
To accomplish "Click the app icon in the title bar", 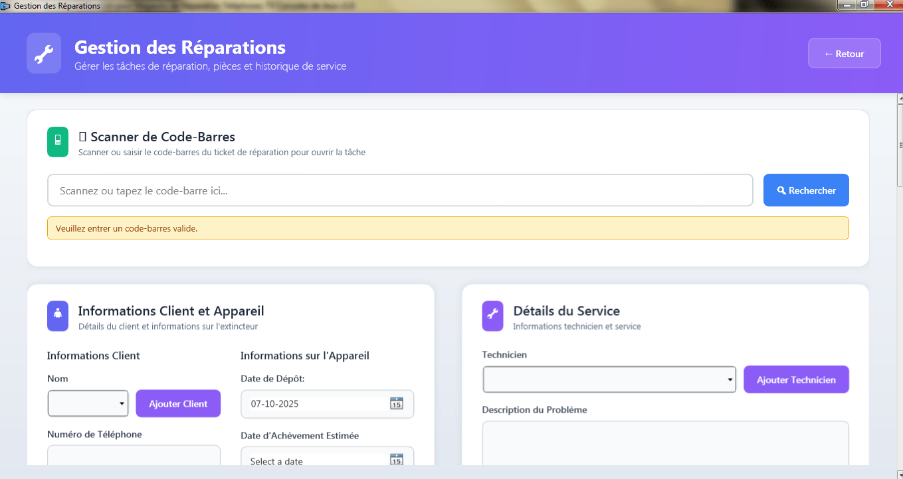I will (x=6, y=6).
